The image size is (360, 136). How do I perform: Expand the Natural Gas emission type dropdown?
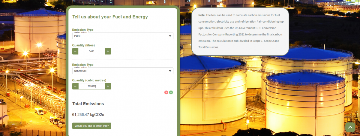[123, 71]
